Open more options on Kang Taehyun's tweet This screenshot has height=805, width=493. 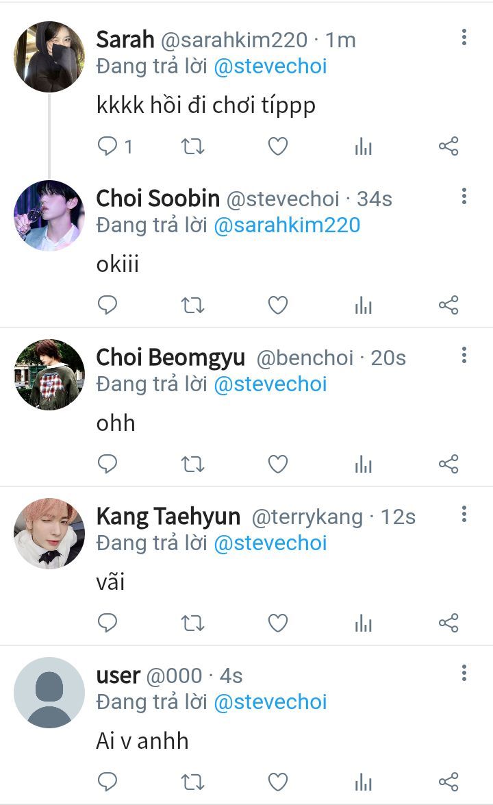pyautogui.click(x=464, y=515)
